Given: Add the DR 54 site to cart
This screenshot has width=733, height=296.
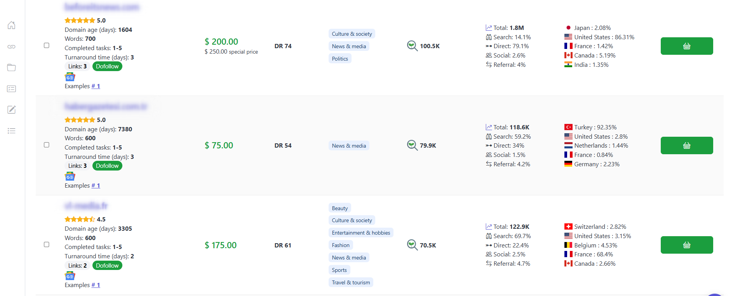Looking at the screenshot, I should 686,146.
